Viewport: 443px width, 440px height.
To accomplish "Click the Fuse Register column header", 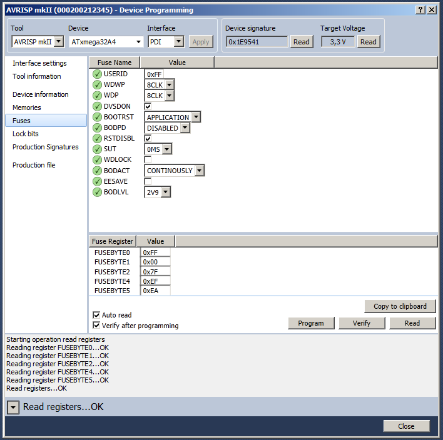I will pos(113,241).
